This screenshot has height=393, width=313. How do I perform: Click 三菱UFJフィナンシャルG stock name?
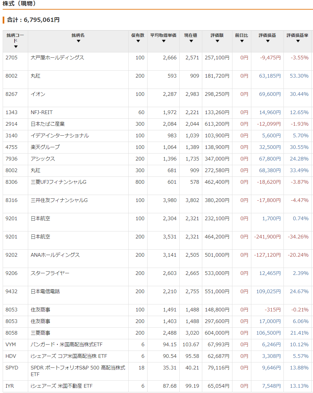[x=58, y=182]
